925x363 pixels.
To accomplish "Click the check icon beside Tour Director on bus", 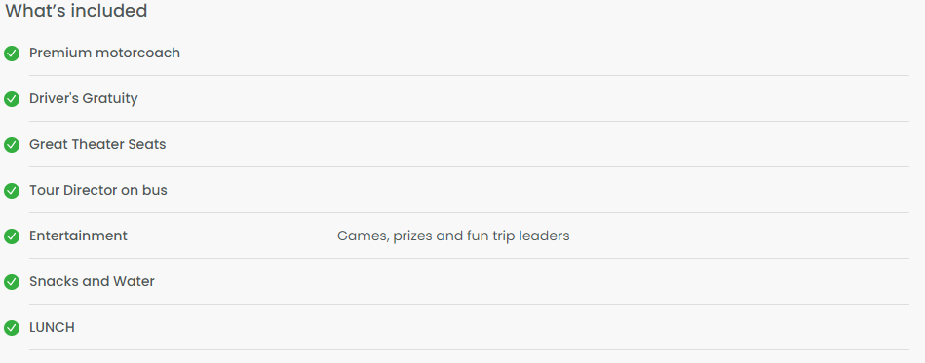I will (12, 191).
